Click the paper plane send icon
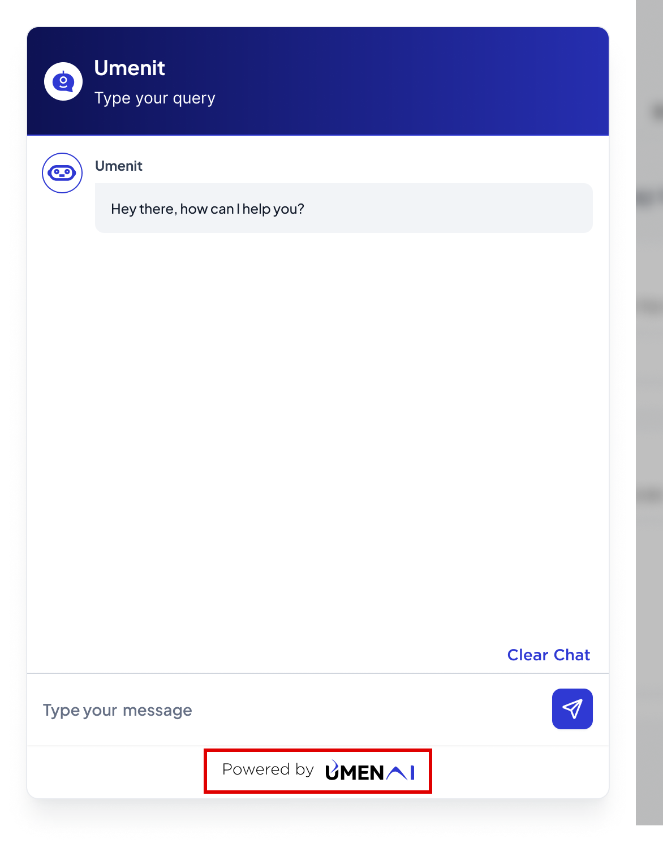The image size is (663, 848). click(x=572, y=709)
